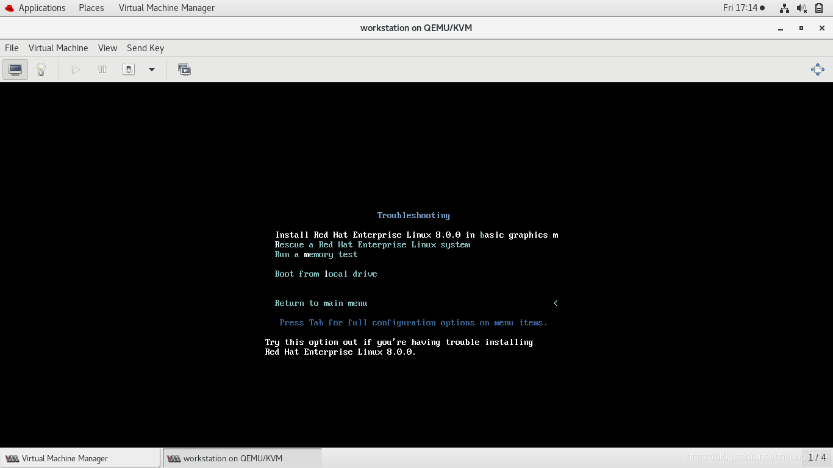
Task: Click Press Tab for full configuration hint
Action: [413, 322]
